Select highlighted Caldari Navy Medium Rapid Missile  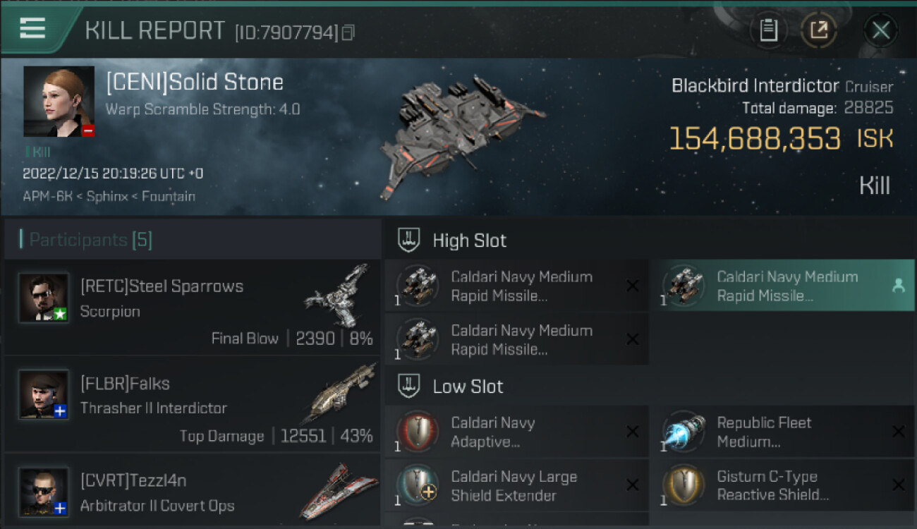(x=782, y=286)
